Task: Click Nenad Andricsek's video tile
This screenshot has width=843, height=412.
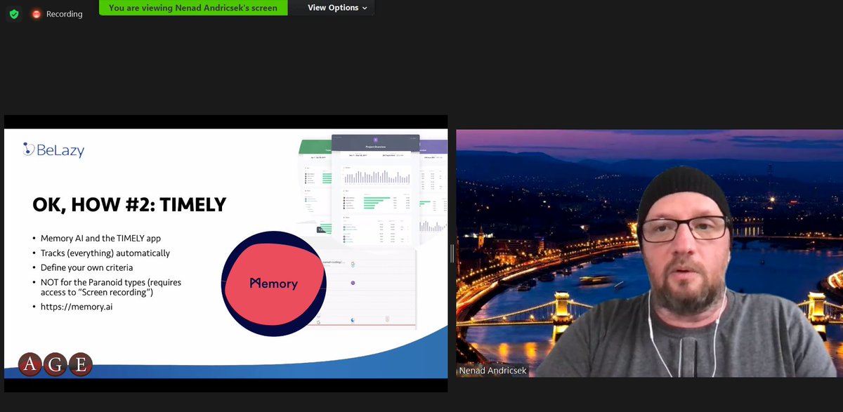Action: click(x=649, y=253)
